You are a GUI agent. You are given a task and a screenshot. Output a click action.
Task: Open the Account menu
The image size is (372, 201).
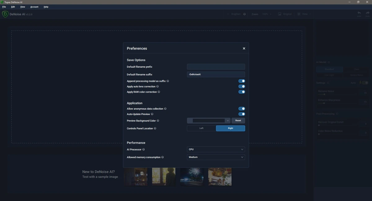34,7
